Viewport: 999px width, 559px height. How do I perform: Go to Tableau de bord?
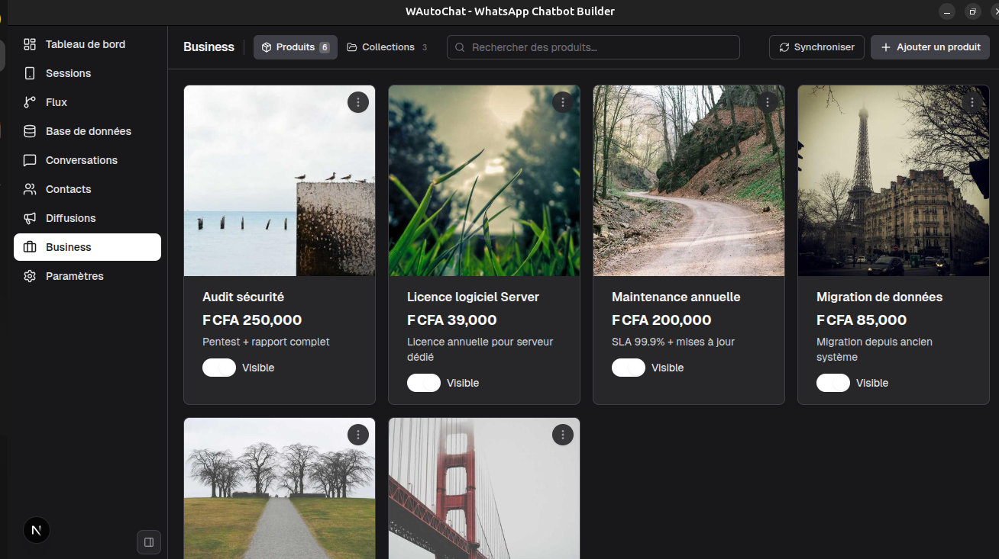pos(87,44)
